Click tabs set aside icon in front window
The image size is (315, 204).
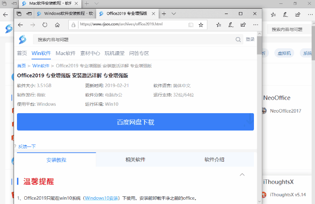(x=19, y=14)
